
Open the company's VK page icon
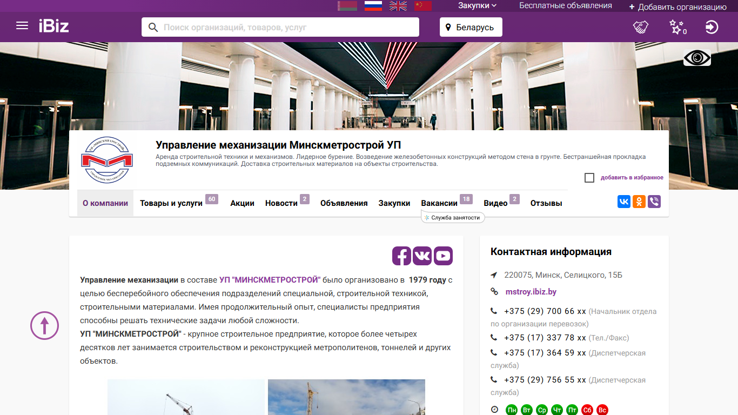[422, 256]
